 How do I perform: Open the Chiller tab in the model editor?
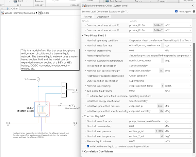(x=15, y=8)
